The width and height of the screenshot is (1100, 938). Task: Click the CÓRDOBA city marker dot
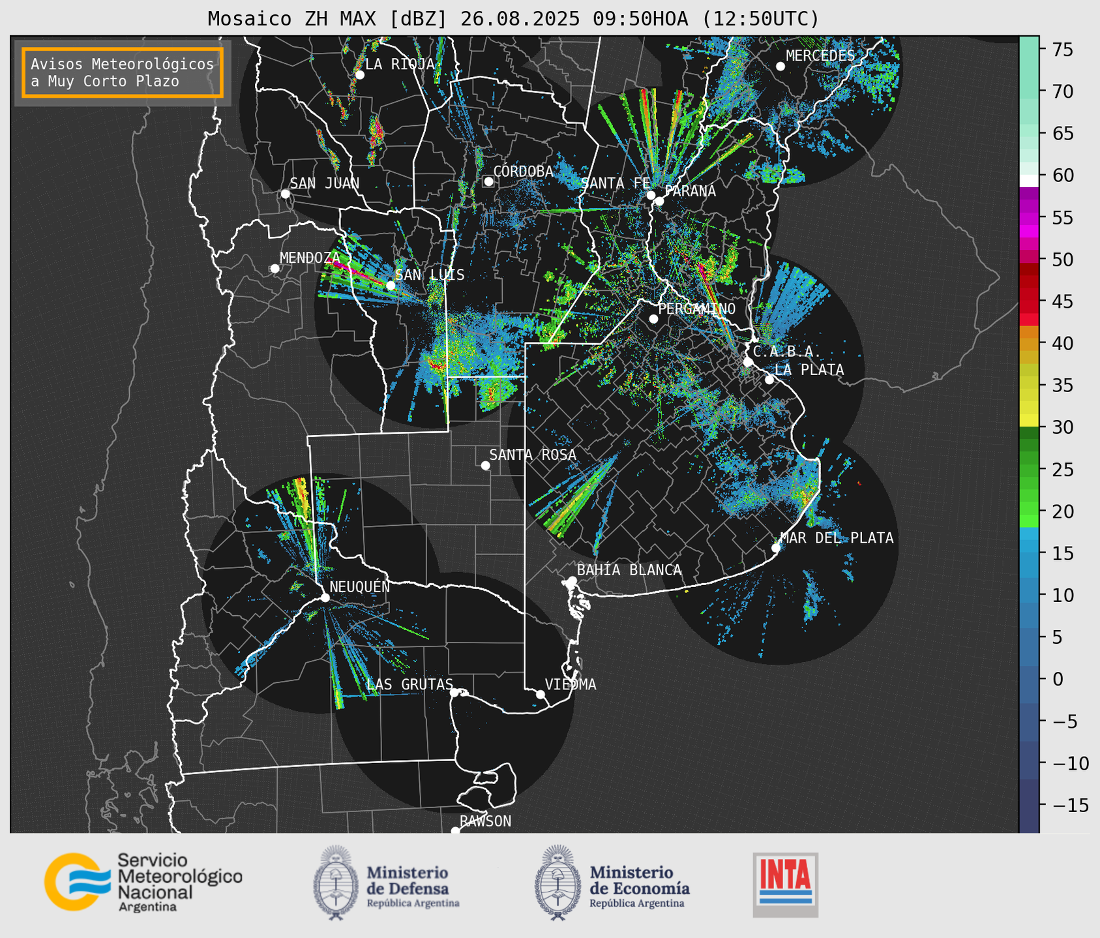click(488, 181)
